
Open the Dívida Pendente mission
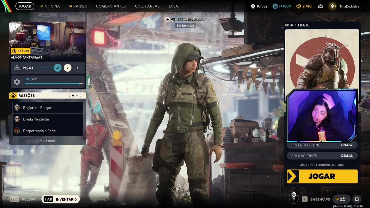(x=48, y=119)
